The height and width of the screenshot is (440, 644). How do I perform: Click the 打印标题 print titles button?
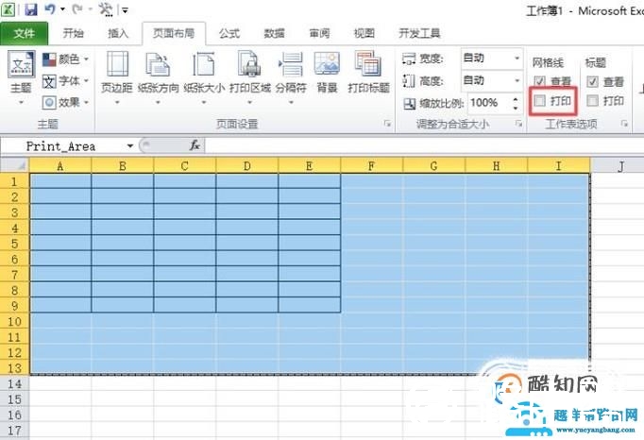(x=368, y=73)
